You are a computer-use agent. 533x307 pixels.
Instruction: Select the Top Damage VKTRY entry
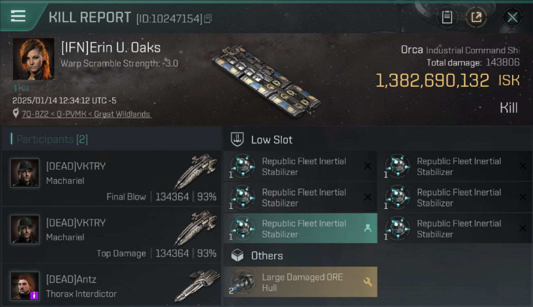pyautogui.click(x=112, y=235)
